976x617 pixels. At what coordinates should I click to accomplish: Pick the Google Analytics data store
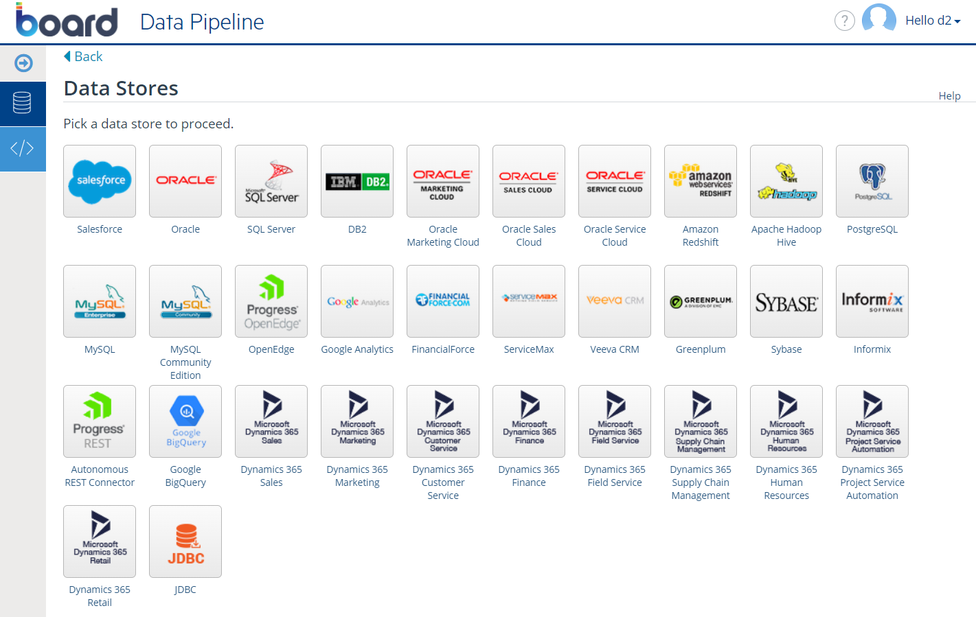(357, 301)
